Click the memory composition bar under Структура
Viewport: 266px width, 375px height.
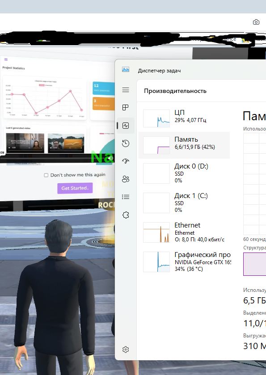pyautogui.click(x=254, y=264)
